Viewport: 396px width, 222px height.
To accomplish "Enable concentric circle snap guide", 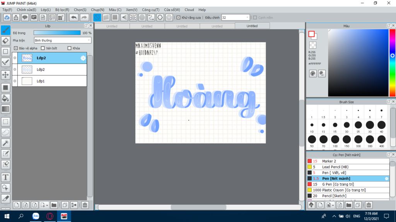I will [x=142, y=17].
